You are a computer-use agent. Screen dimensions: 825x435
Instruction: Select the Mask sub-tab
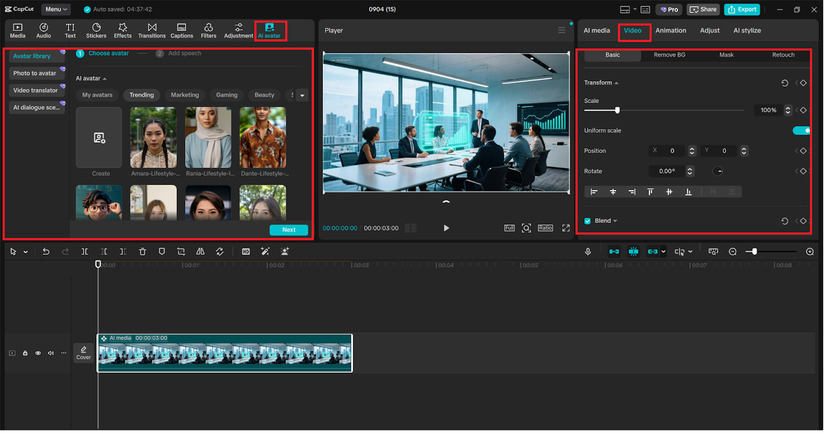[x=726, y=55]
